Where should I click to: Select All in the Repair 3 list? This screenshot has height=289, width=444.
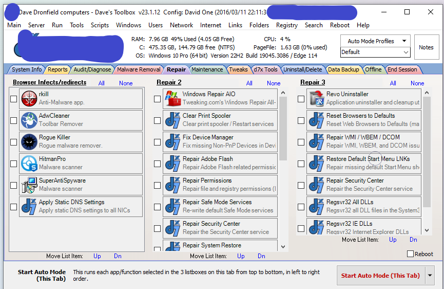pos(393,83)
